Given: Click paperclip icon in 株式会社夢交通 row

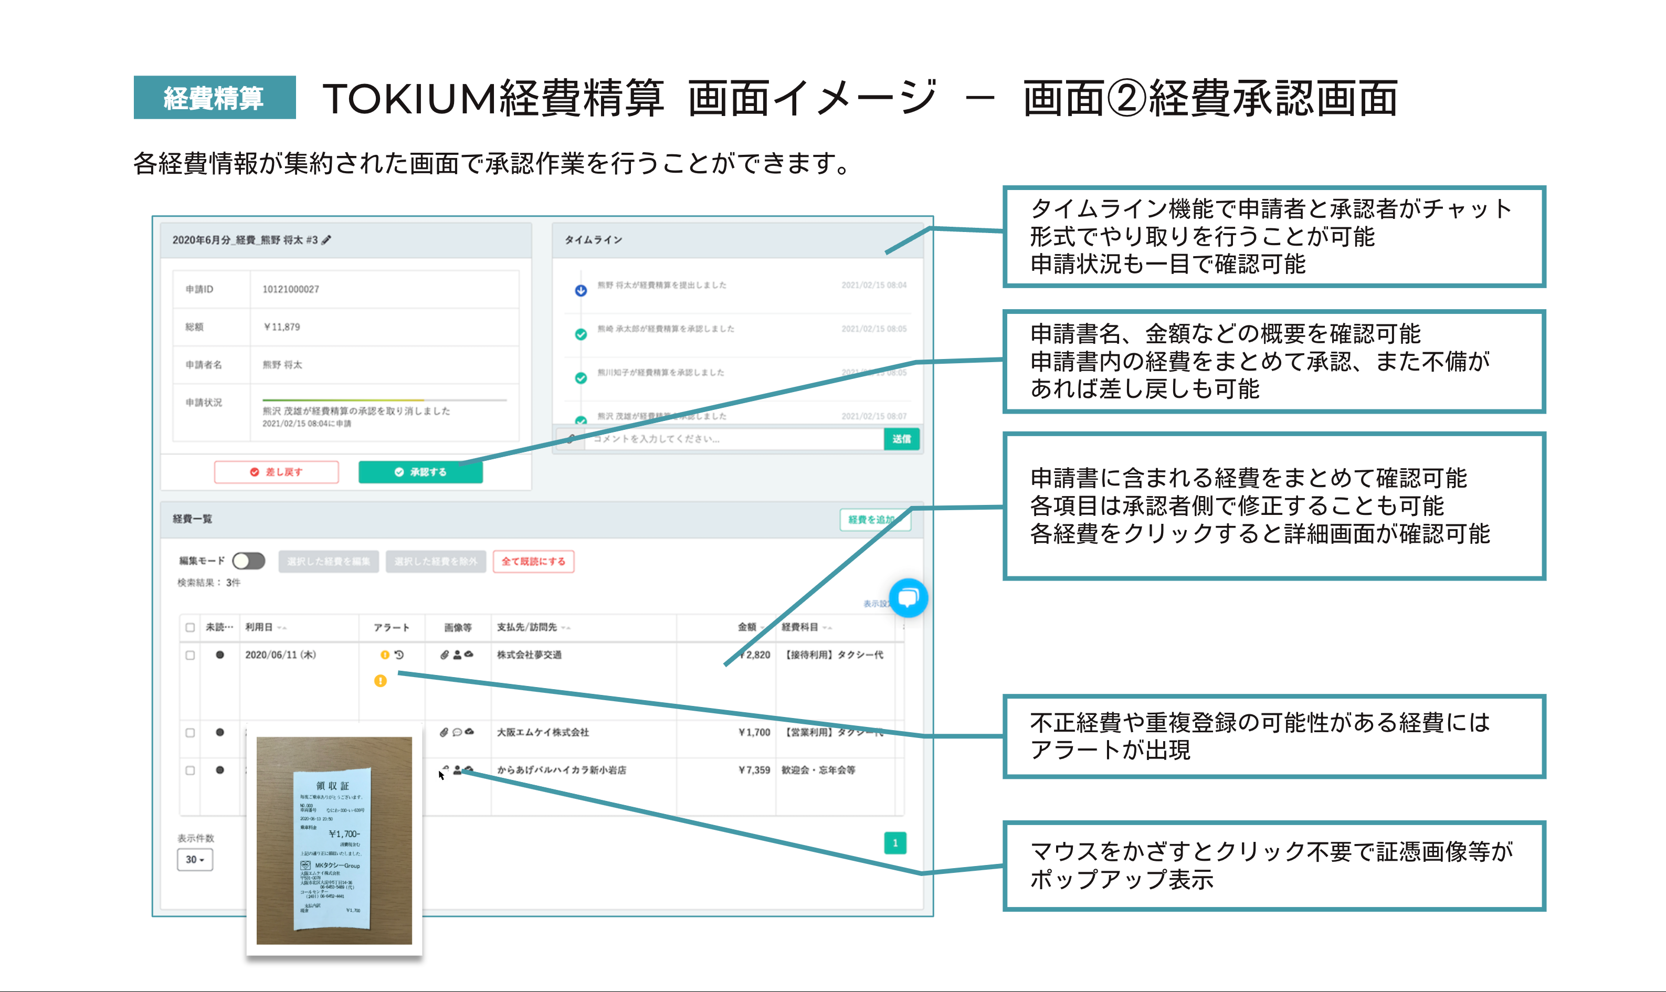Looking at the screenshot, I should [444, 655].
